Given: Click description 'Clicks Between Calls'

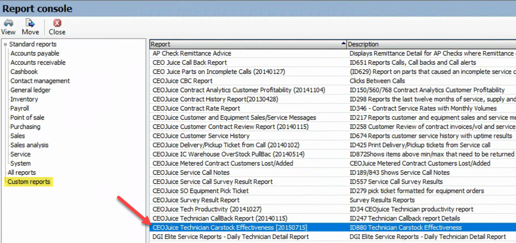Looking at the screenshot, I should point(377,81).
